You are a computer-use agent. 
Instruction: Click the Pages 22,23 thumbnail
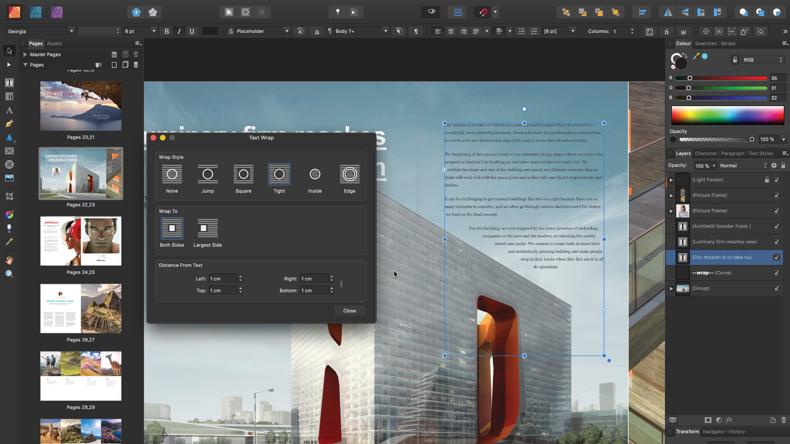click(81, 173)
